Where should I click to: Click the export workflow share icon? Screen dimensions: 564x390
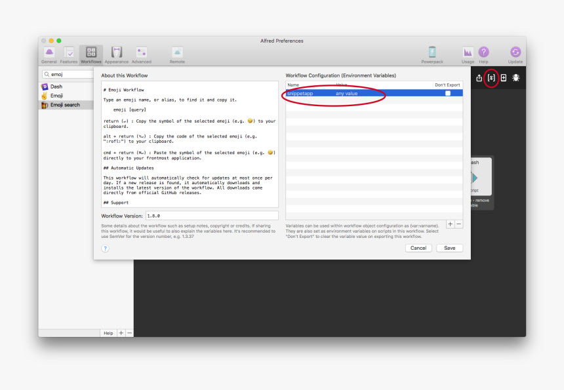point(479,78)
